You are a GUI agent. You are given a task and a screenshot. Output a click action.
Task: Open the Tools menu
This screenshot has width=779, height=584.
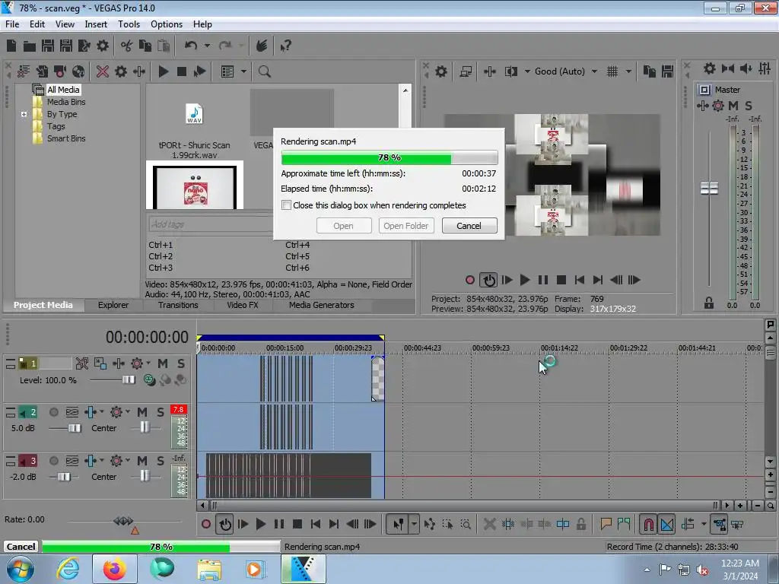(x=129, y=24)
